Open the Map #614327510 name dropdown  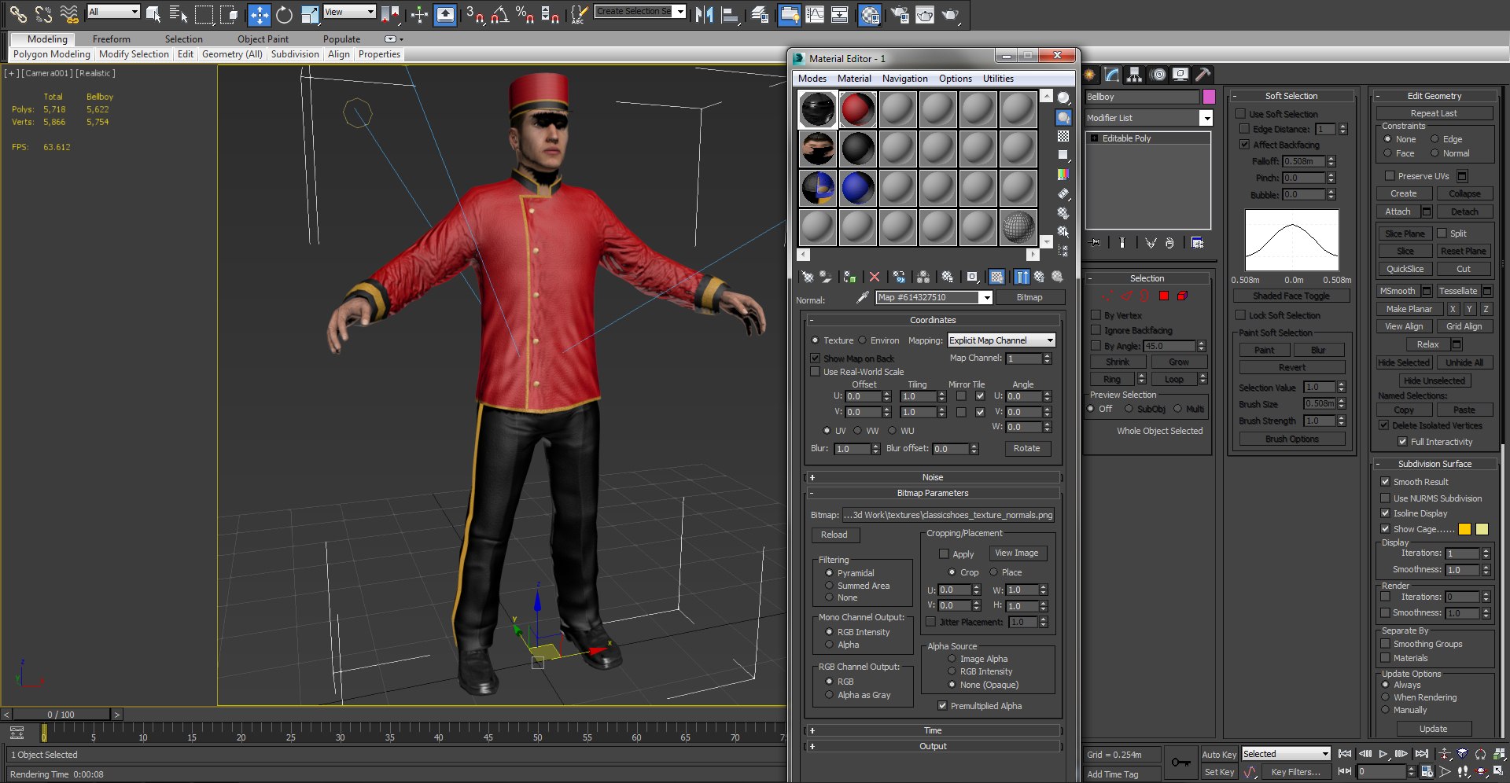(934, 297)
